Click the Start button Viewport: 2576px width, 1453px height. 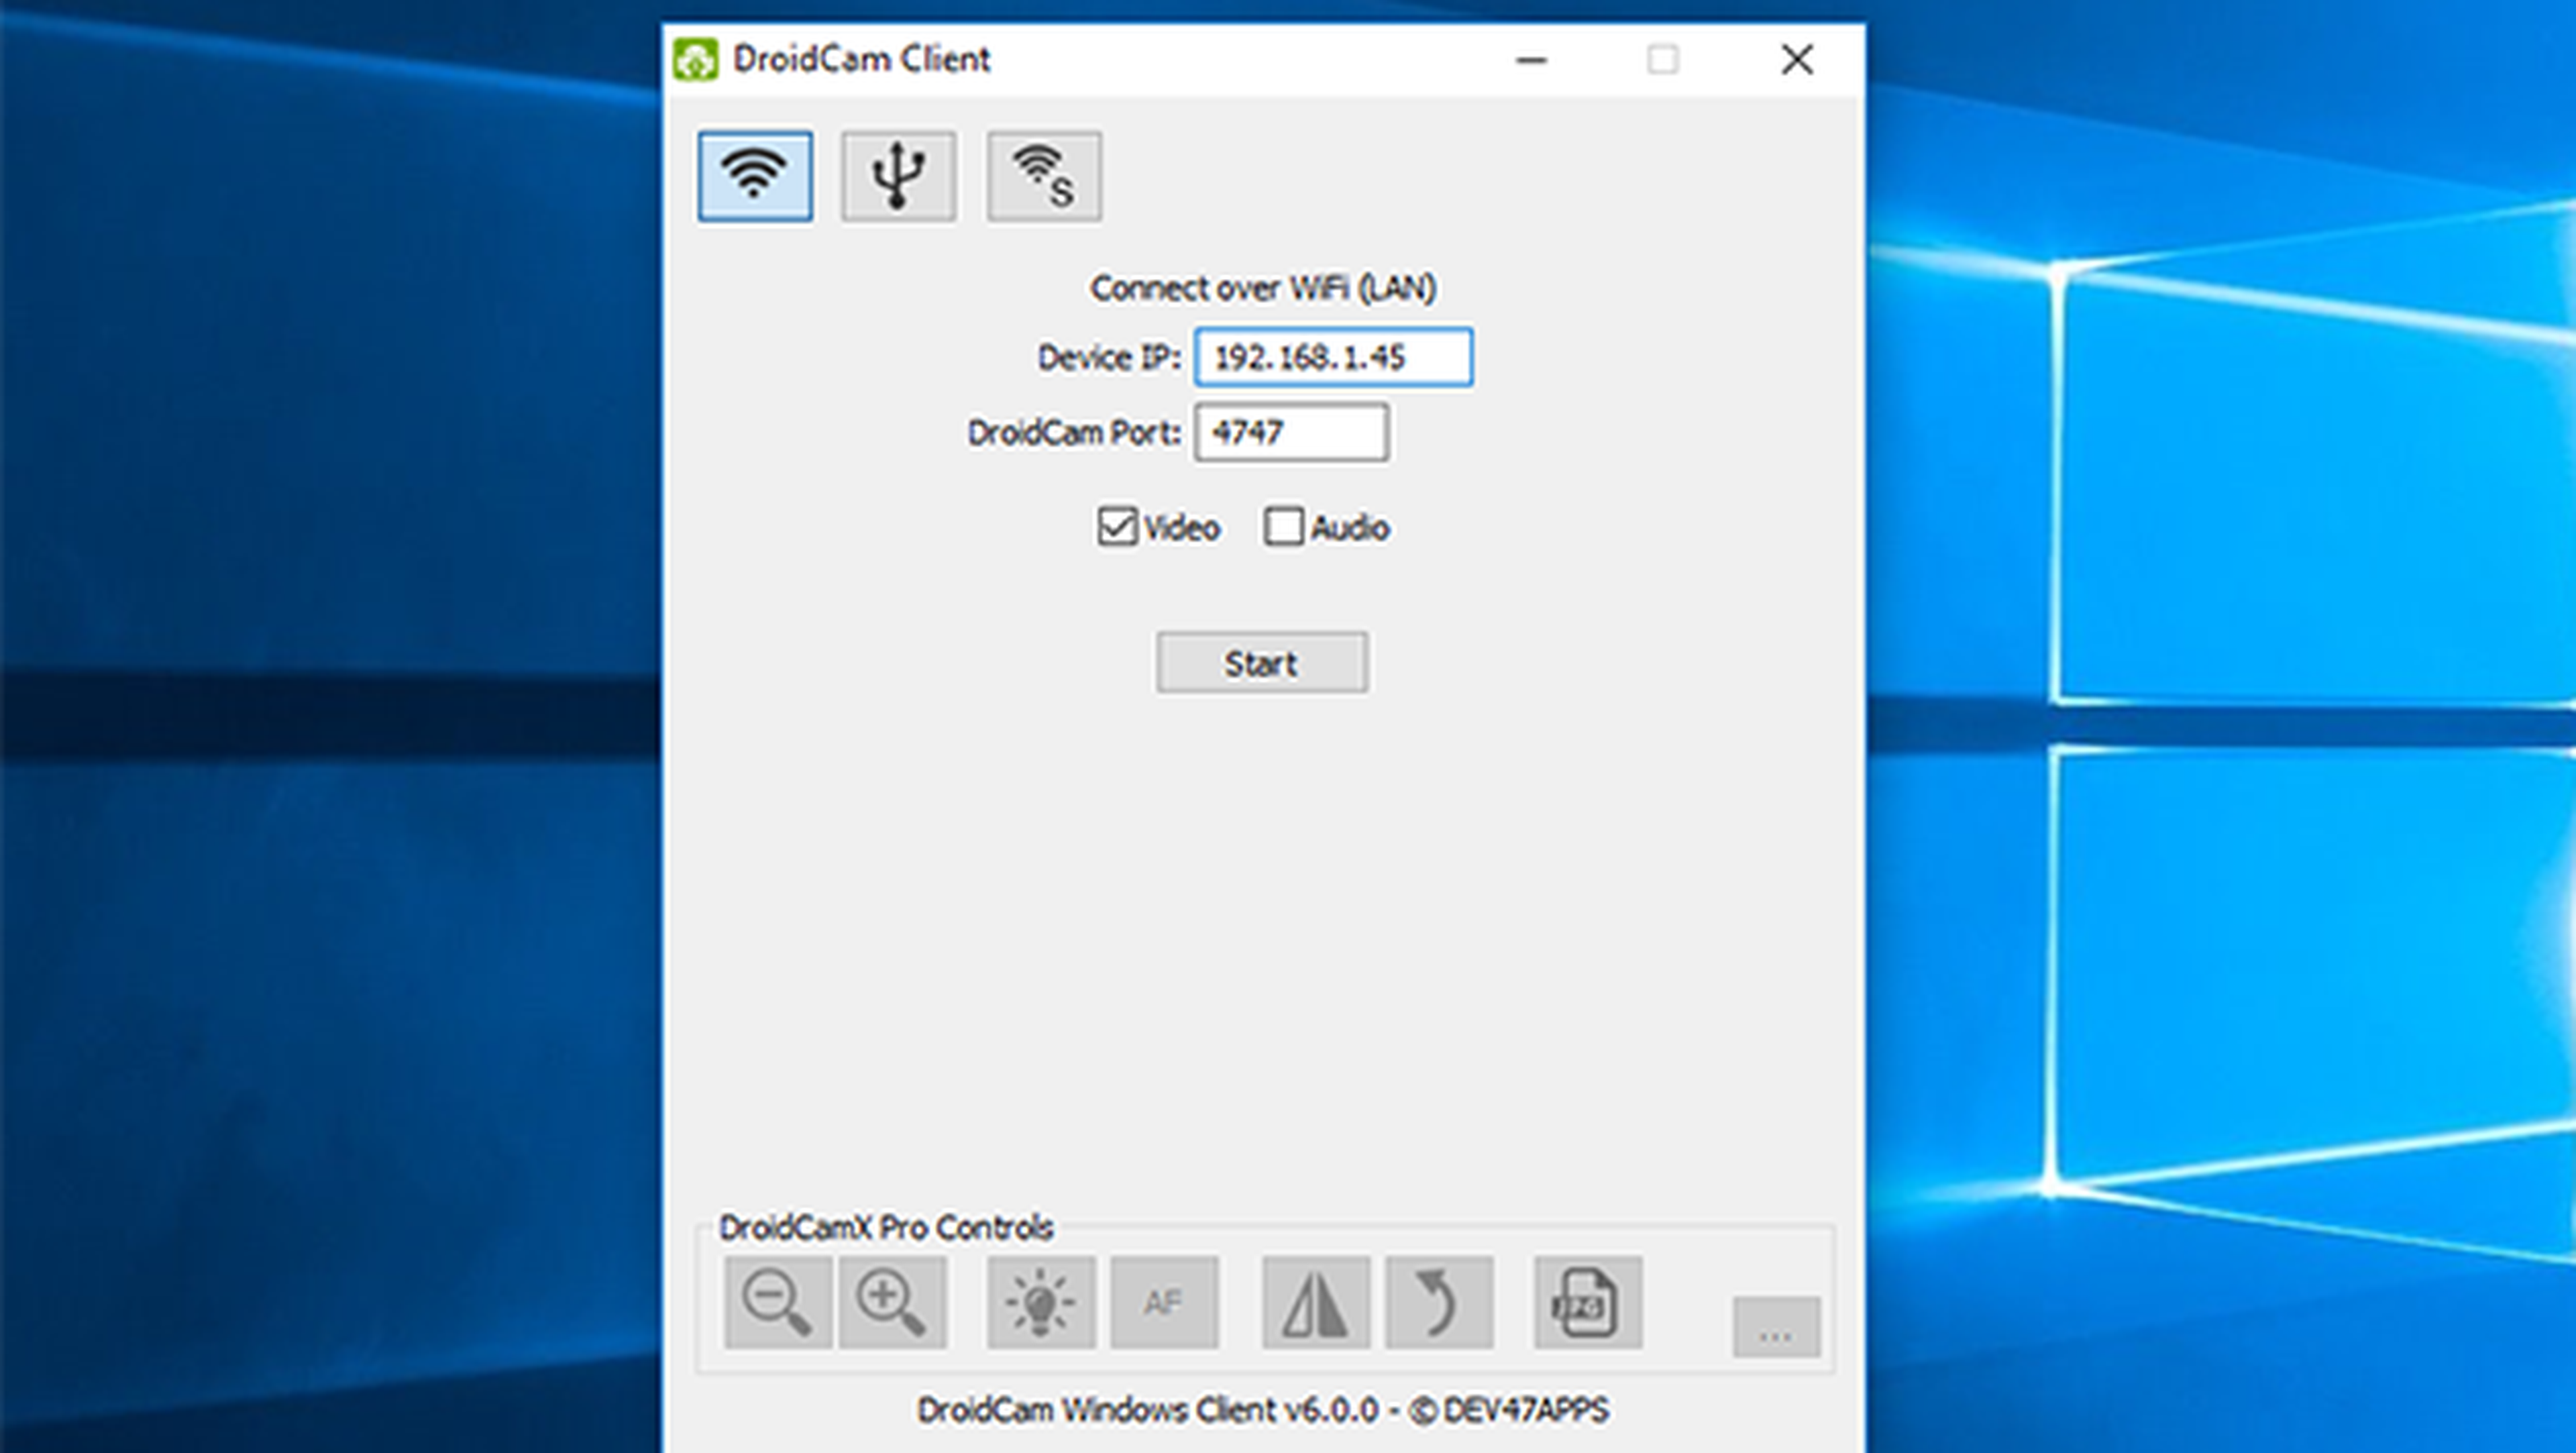1262,662
